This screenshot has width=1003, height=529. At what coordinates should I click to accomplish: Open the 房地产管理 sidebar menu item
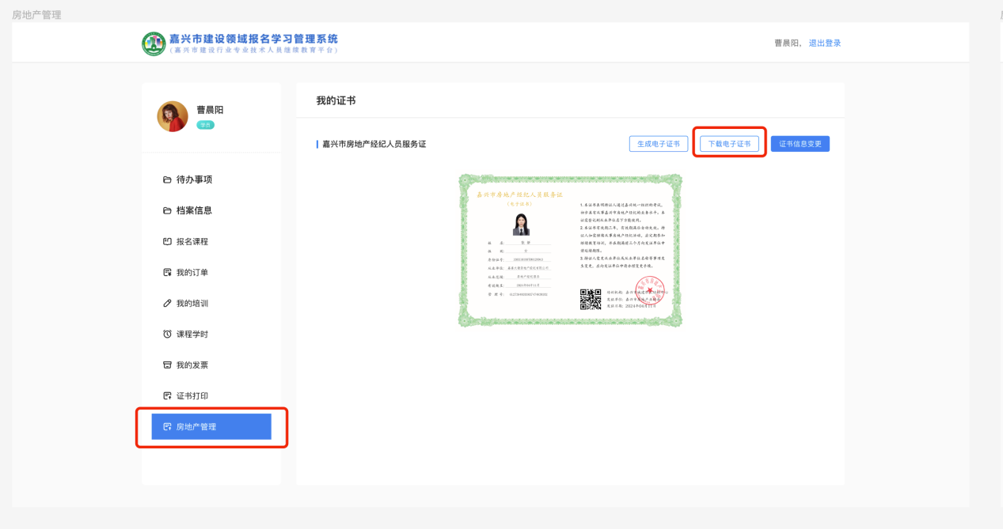click(x=211, y=427)
